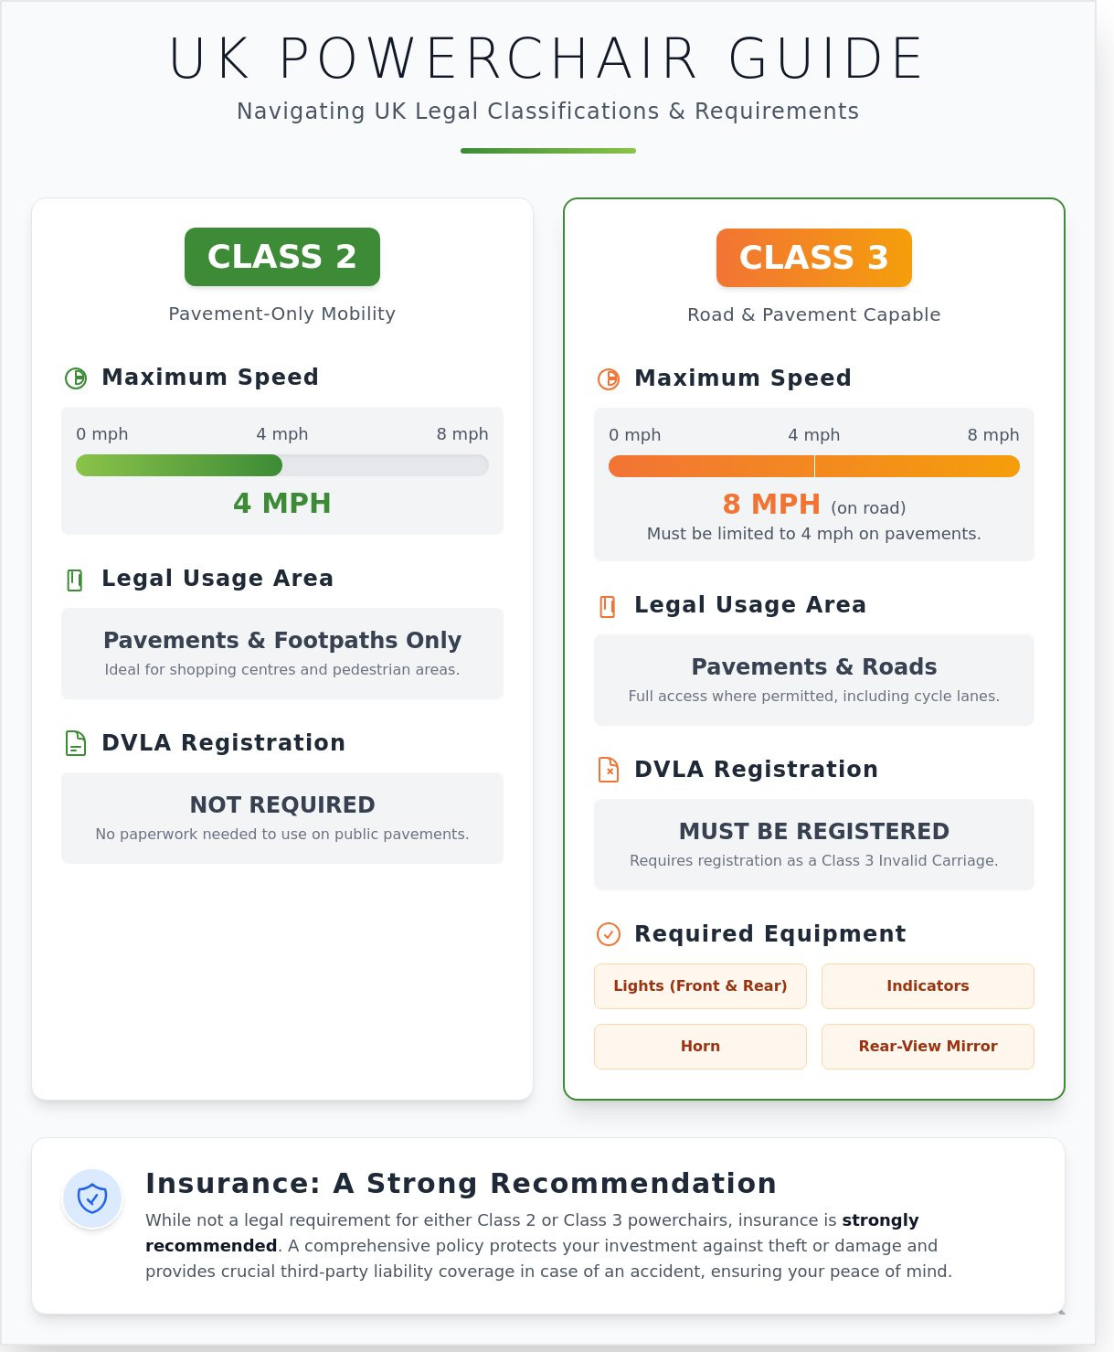Select the orange CLASS 3 badge

pyautogui.click(x=814, y=258)
